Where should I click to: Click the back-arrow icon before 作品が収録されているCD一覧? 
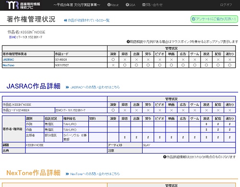(x=65, y=20)
